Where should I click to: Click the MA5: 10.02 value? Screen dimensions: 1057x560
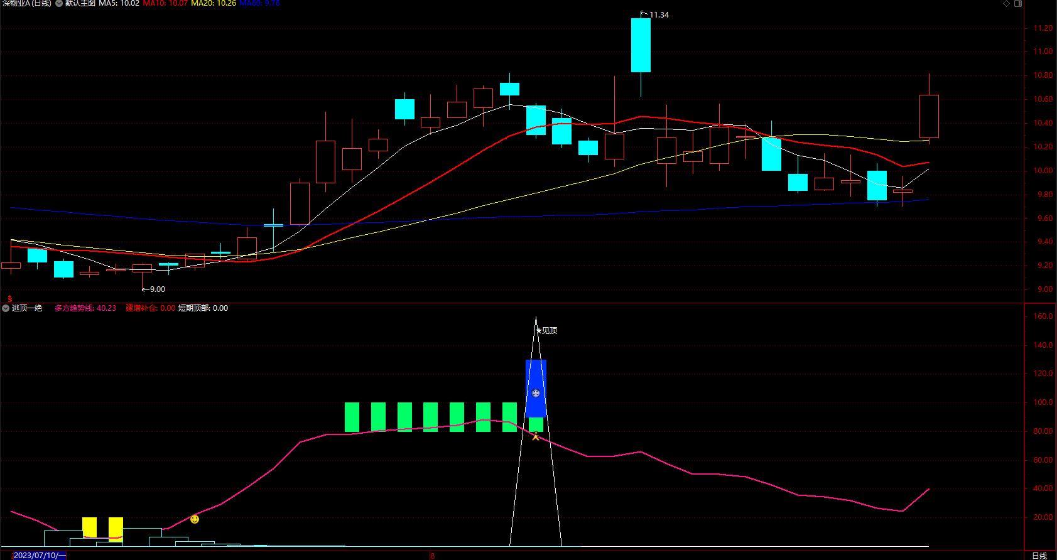pos(119,3)
